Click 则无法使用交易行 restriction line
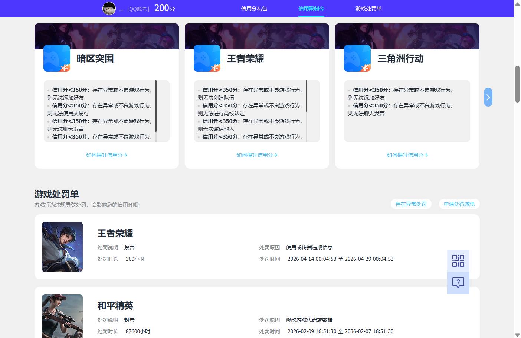 (x=68, y=113)
